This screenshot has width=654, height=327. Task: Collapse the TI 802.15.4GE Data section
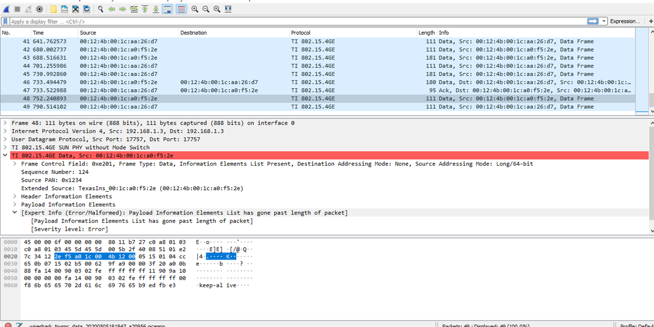(5, 156)
